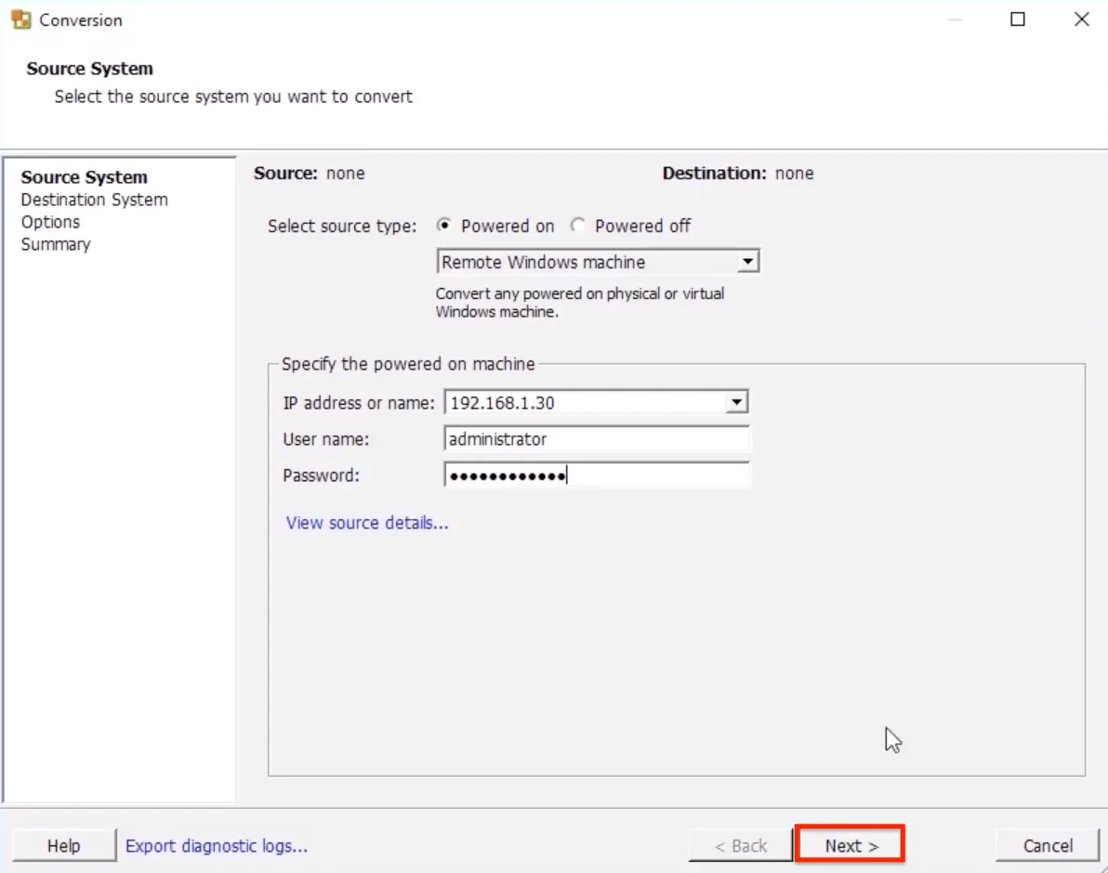Minimize the Conversion window
The width and height of the screenshot is (1108, 873).
pos(955,20)
